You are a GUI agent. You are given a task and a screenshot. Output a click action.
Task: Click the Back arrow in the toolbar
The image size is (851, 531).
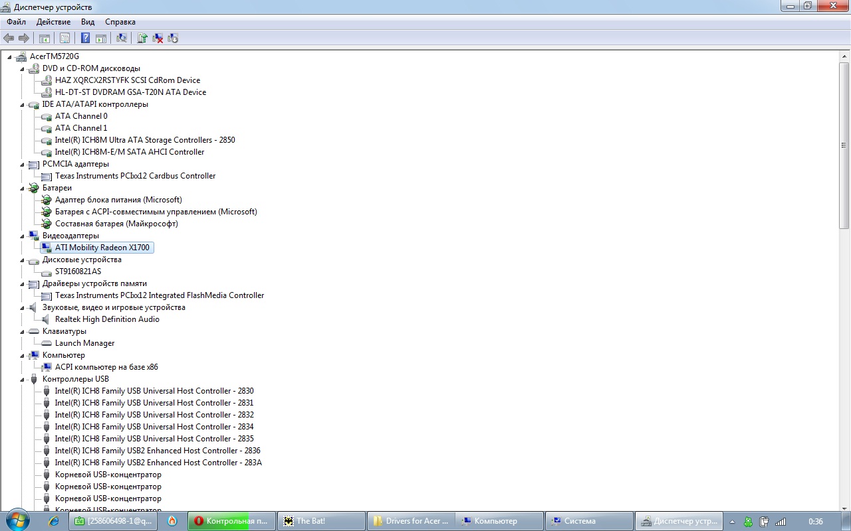click(x=9, y=38)
